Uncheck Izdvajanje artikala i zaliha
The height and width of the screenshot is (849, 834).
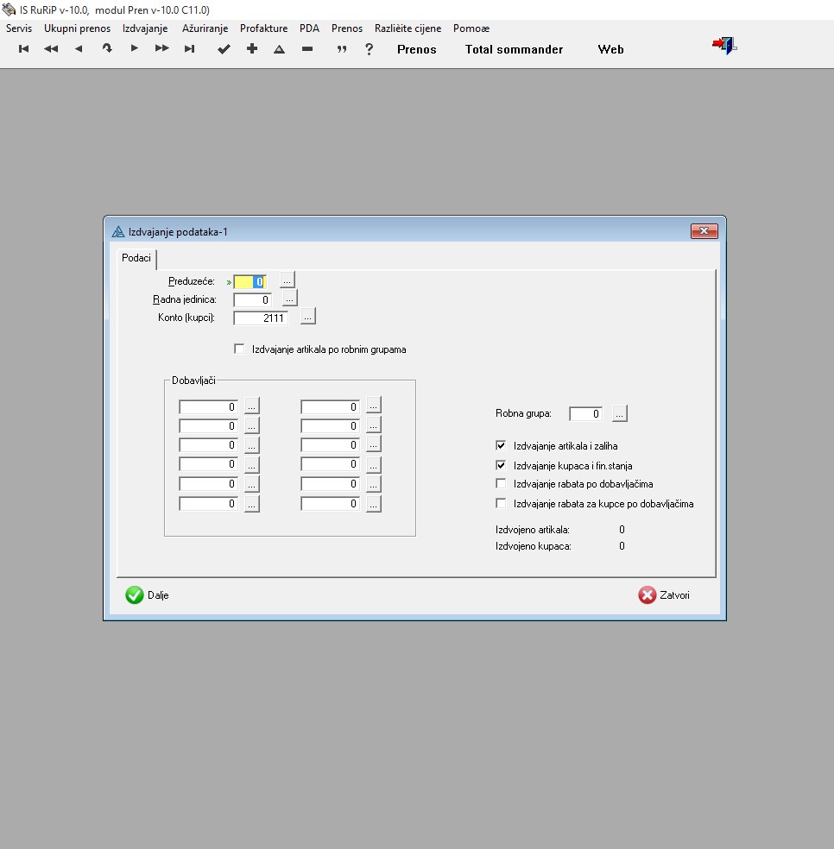click(501, 446)
